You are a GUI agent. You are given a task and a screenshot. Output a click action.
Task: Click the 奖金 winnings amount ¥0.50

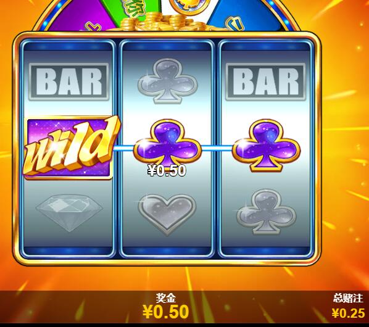(165, 312)
